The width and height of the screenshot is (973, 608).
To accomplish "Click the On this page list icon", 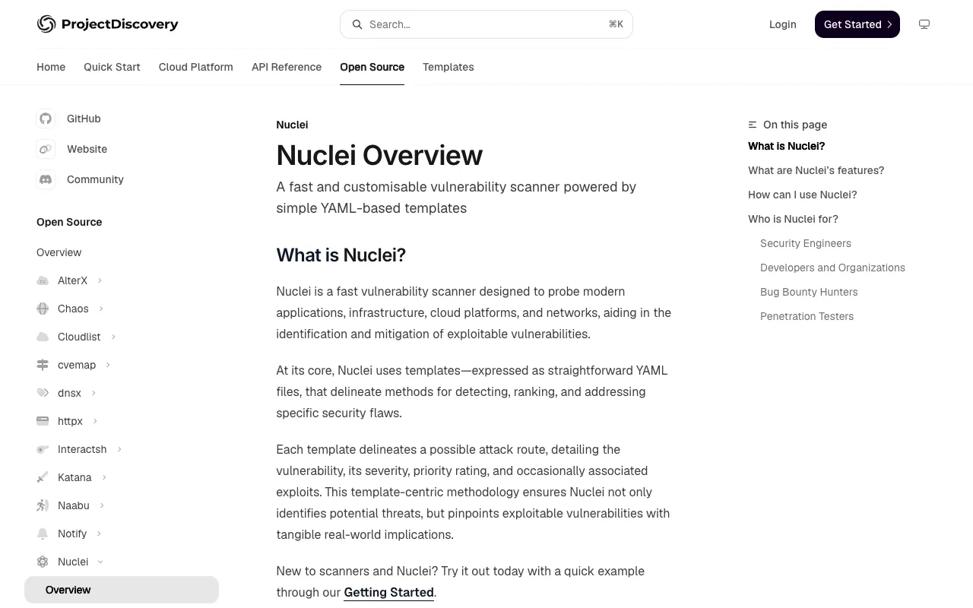I will pos(753,125).
